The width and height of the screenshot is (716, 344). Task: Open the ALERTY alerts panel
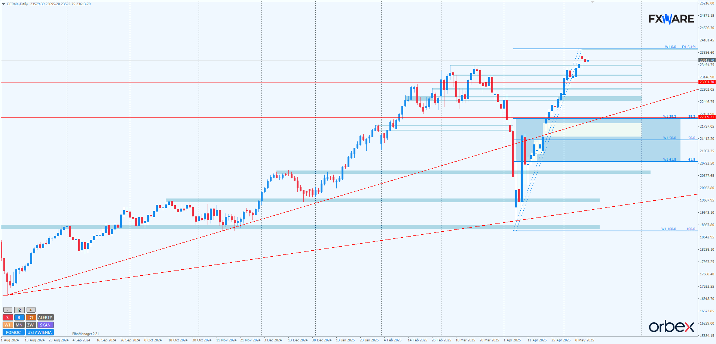pyautogui.click(x=45, y=318)
